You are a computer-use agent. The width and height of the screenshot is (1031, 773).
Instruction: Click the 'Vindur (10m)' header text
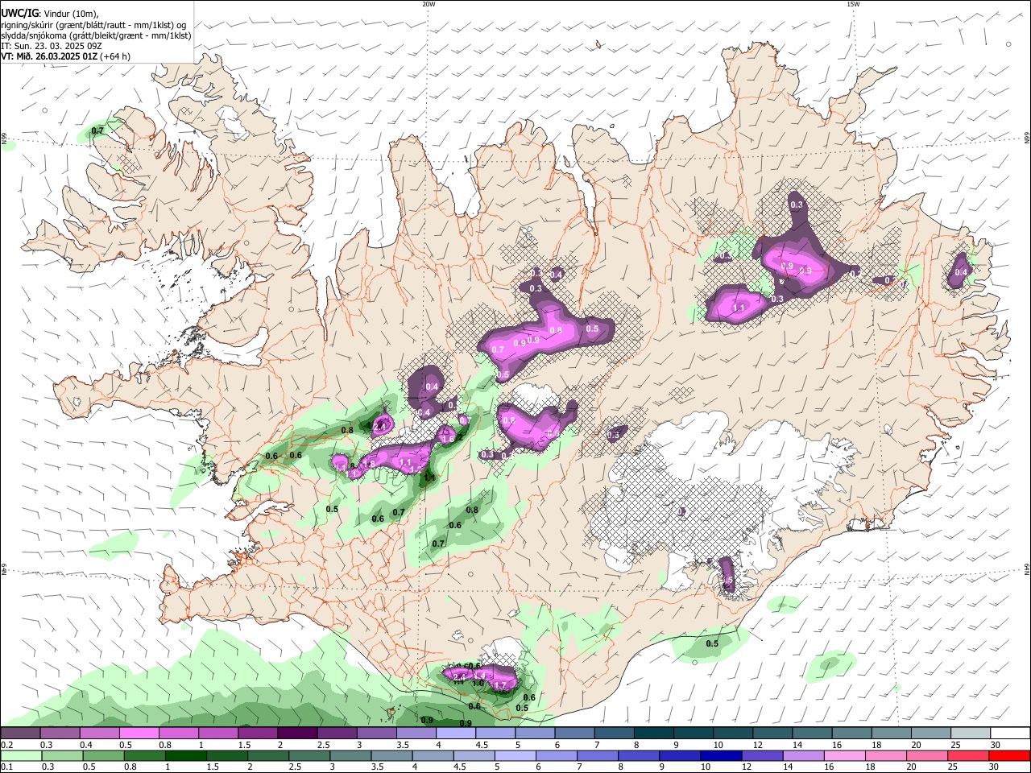(x=70, y=14)
